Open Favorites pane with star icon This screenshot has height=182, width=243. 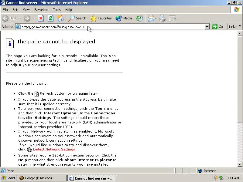click(101, 18)
